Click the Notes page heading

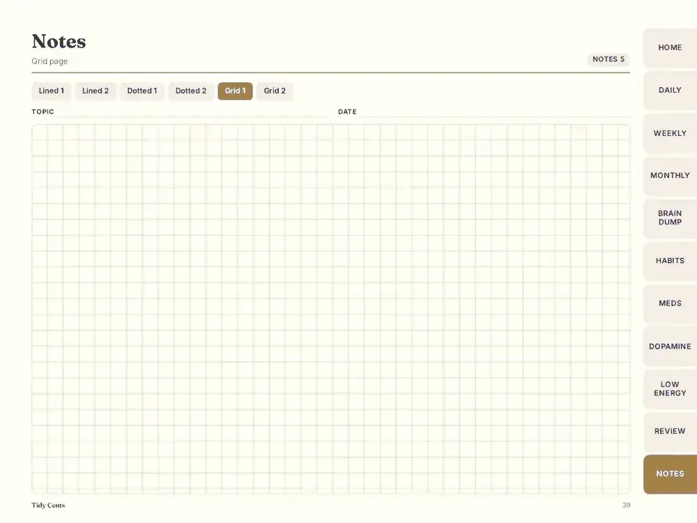click(59, 41)
